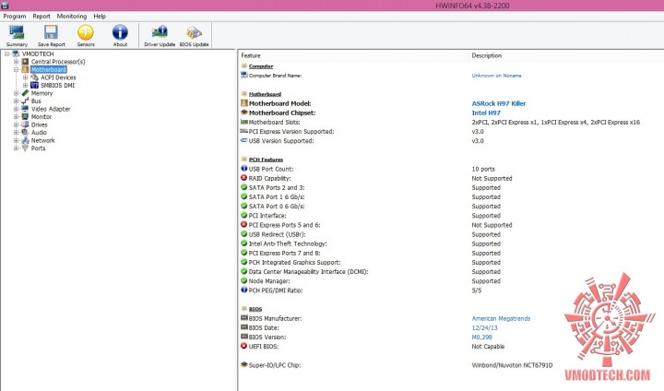
Task: Click the Monitor node icon
Action: pyautogui.click(x=26, y=116)
